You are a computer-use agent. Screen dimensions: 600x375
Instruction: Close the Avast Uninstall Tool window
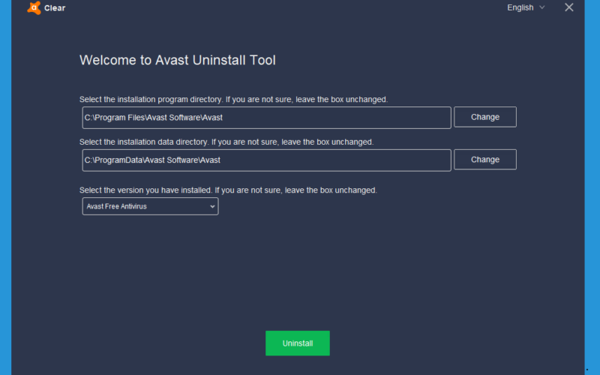(569, 7)
